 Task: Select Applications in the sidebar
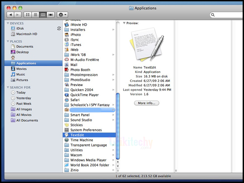(x=33, y=63)
